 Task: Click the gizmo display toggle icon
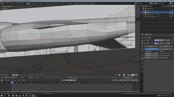119,75
